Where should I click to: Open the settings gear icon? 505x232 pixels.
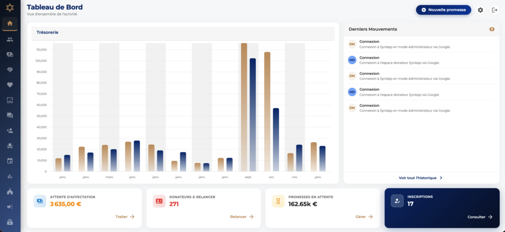click(480, 10)
